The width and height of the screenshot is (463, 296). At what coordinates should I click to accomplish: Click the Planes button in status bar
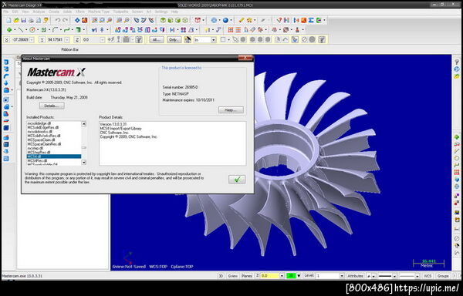coord(247,276)
